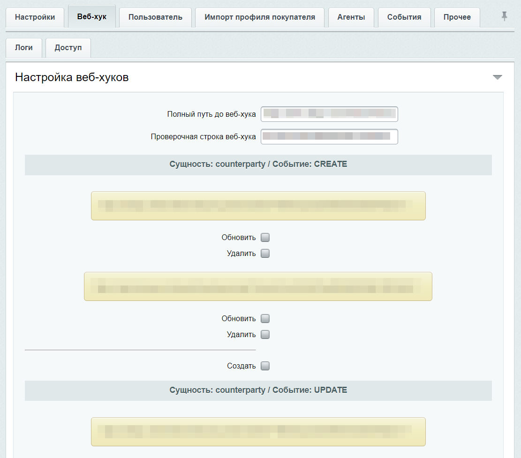This screenshot has height=458, width=521.
Task: Open the Пользователь tab
Action: tap(155, 17)
